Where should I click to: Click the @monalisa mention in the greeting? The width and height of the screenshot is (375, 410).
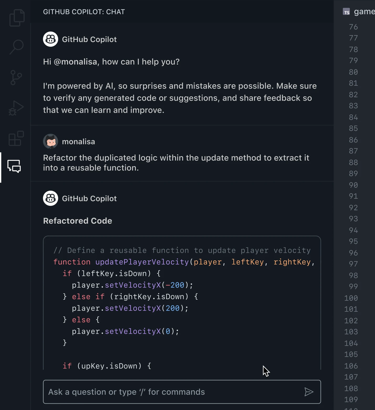click(x=75, y=62)
